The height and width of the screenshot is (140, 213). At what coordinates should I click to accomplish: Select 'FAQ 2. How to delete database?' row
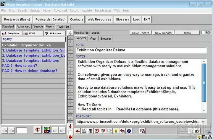pyautogui.click(x=33, y=71)
